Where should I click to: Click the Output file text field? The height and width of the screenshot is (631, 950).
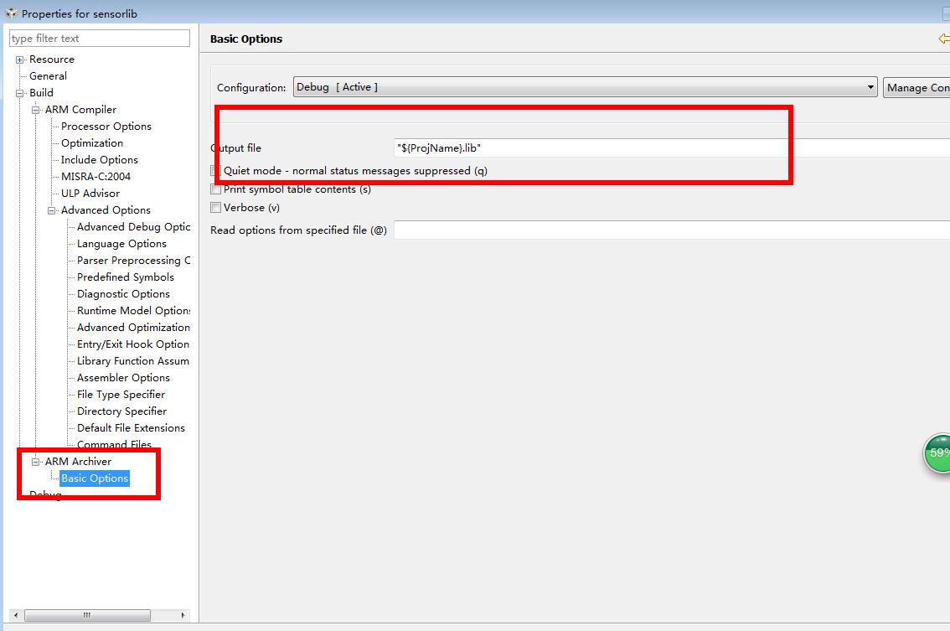[x=672, y=147]
